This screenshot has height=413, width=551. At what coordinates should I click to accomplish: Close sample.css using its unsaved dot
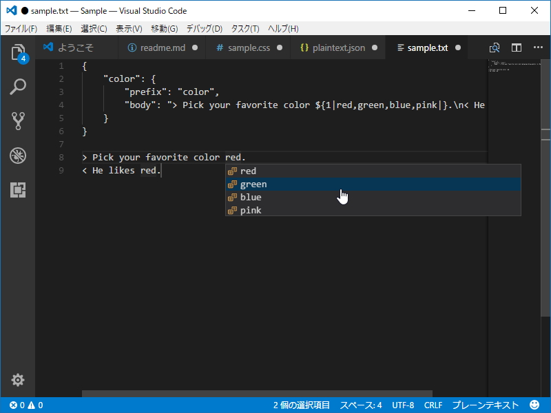[280, 47]
